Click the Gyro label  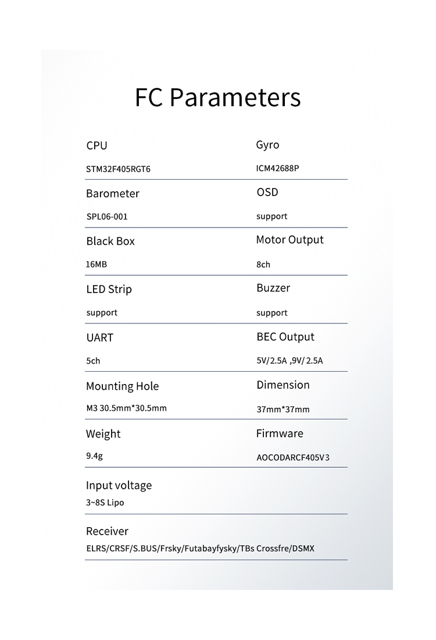[267, 145]
